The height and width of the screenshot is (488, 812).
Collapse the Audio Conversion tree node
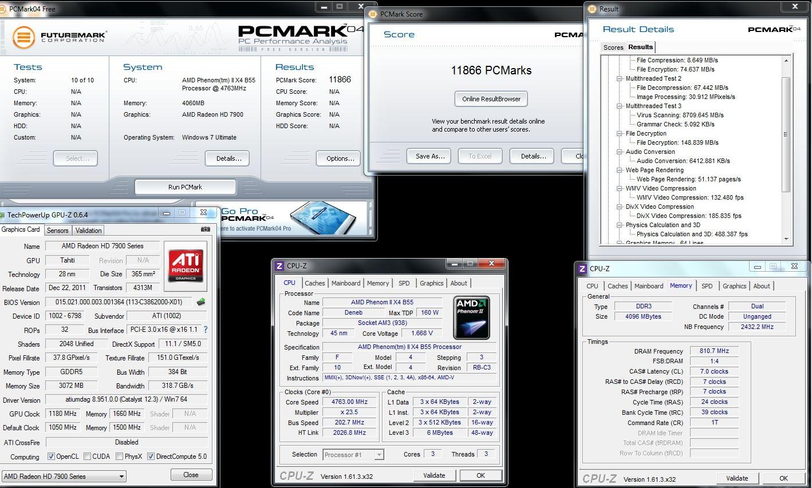(620, 152)
